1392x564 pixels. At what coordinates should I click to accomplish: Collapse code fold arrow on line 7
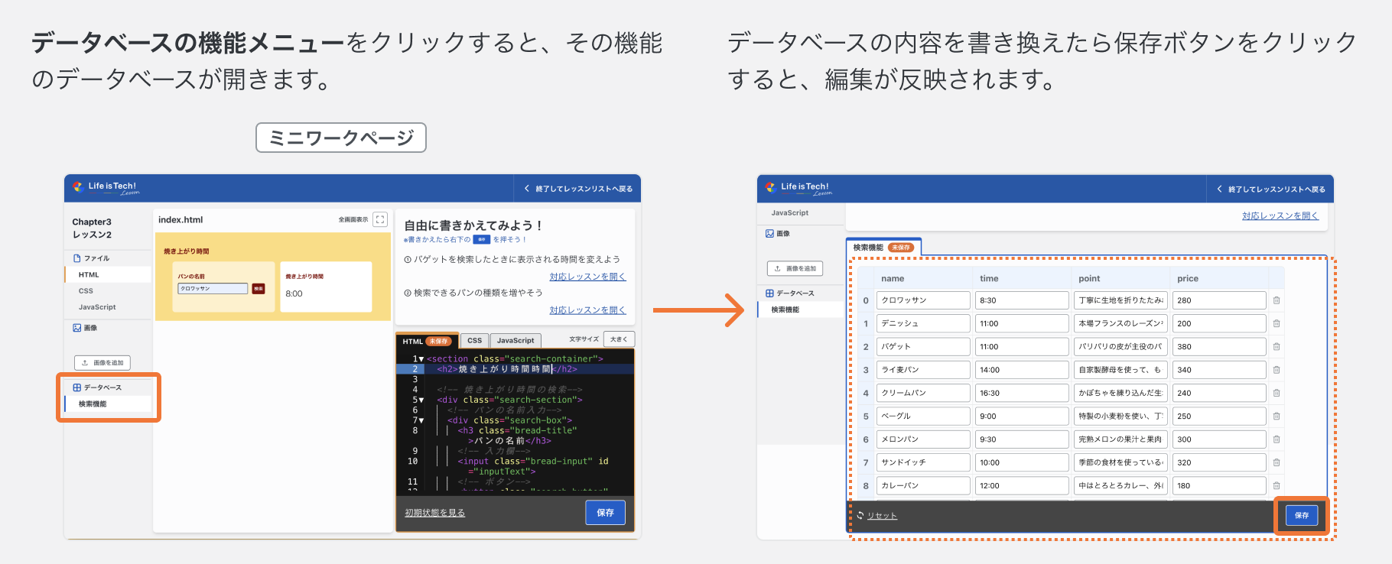(x=421, y=420)
